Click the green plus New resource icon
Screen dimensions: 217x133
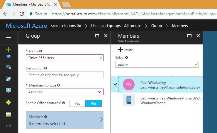pos(9,50)
